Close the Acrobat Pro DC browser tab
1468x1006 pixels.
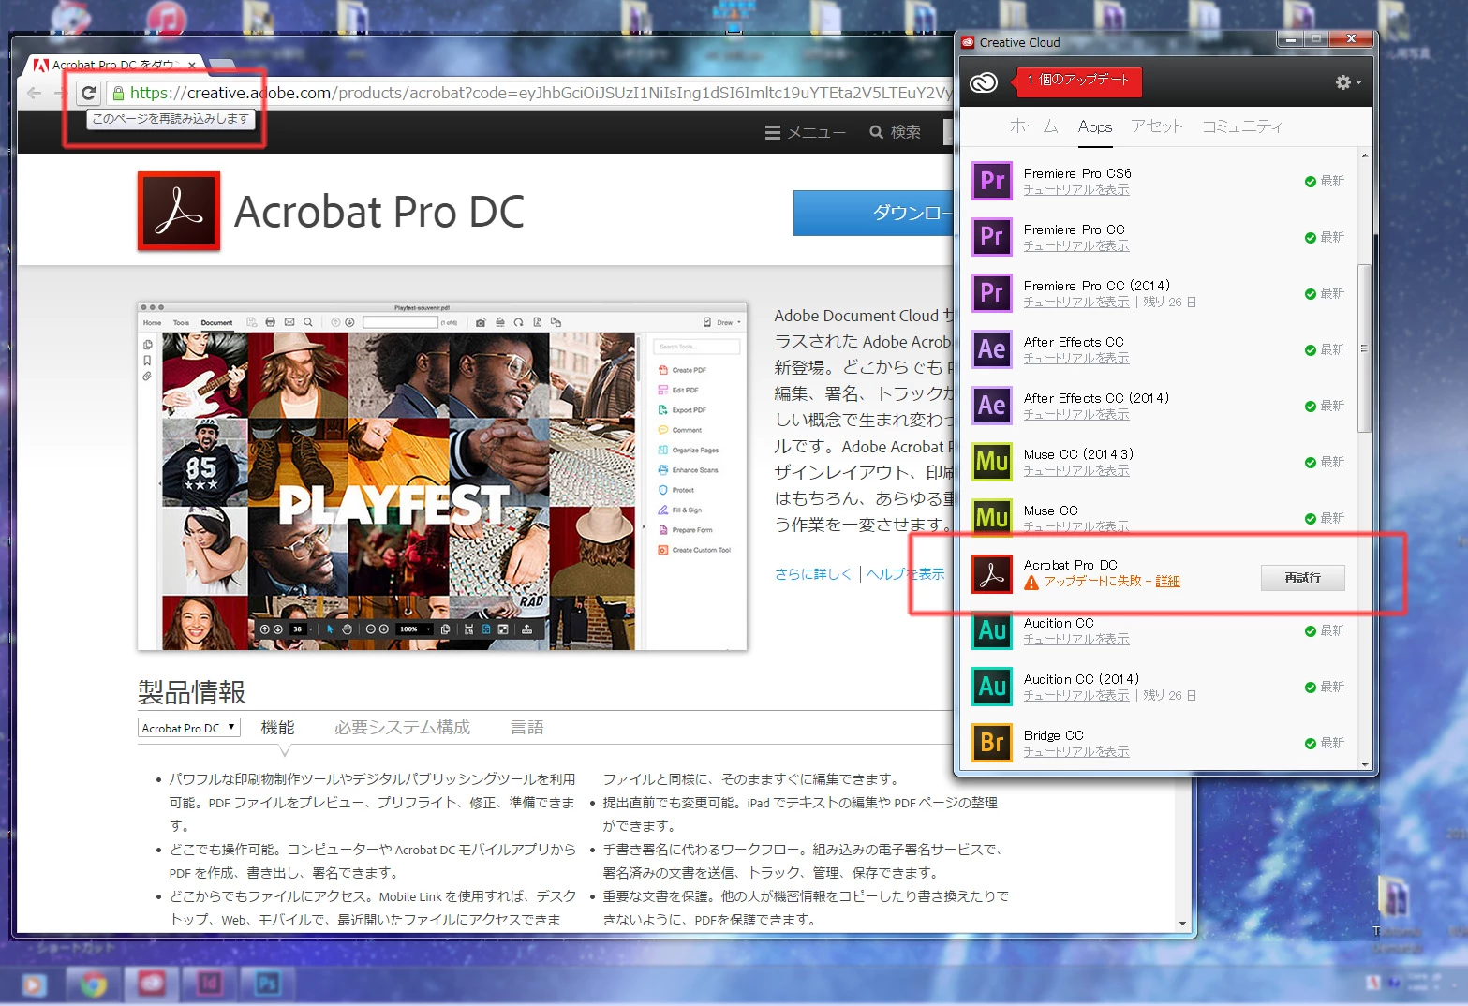point(192,65)
